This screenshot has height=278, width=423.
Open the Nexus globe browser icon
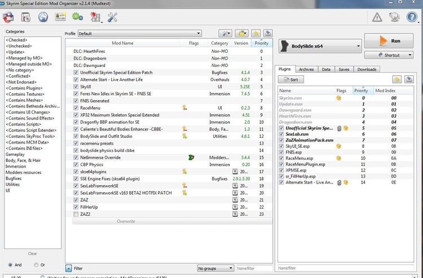(43, 17)
